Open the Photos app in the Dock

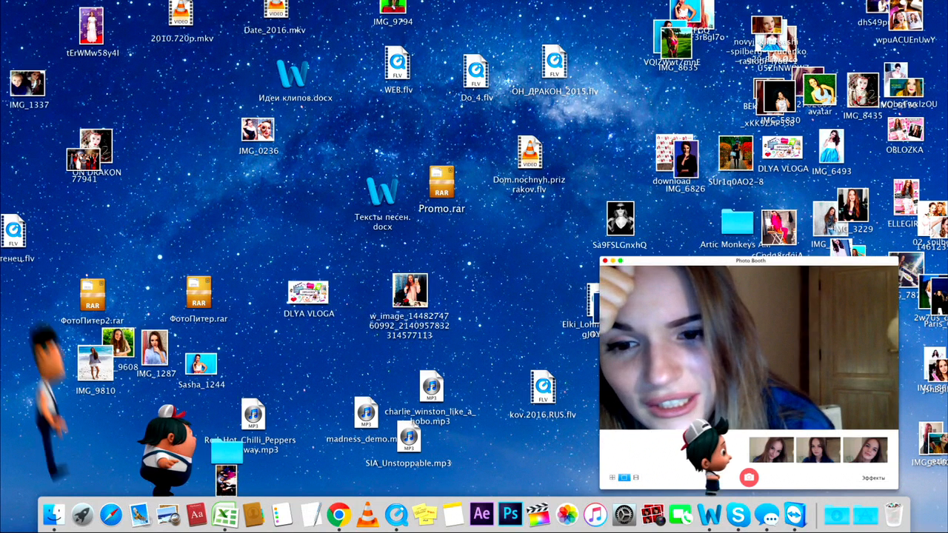pos(567,514)
